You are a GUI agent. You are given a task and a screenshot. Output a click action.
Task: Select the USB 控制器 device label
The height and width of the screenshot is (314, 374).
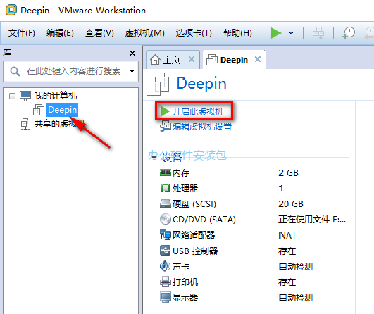click(x=195, y=251)
